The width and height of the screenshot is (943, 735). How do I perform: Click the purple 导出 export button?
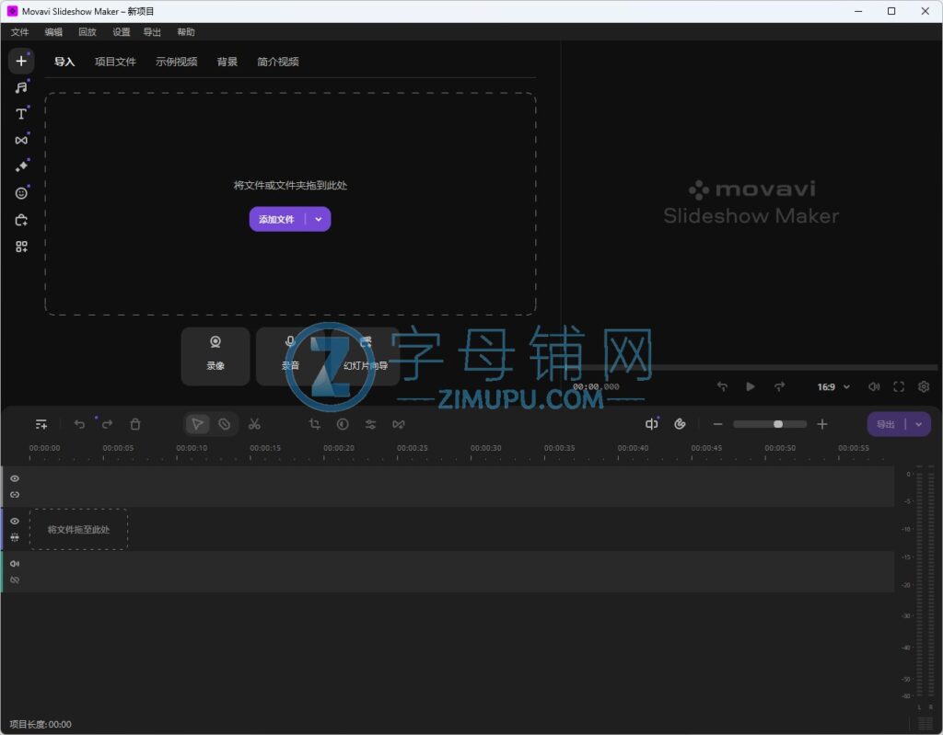click(885, 424)
